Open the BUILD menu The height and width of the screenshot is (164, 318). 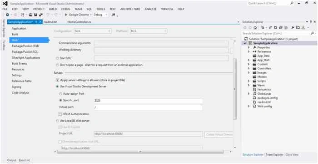[53, 9]
